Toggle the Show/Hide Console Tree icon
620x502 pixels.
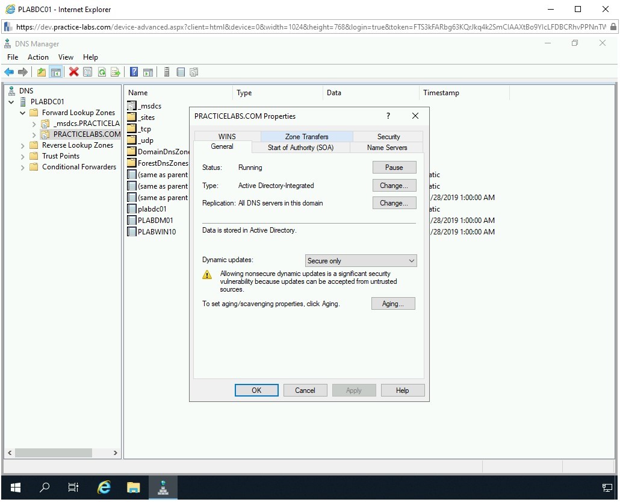click(55, 72)
